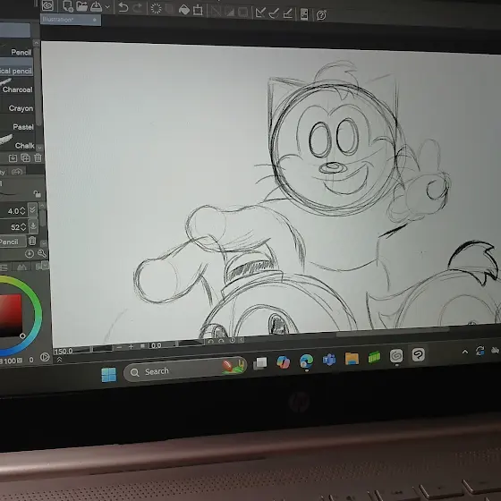The image size is (501, 501).
Task: Click the Save icon in the top toolbar
Action: [x=97, y=6]
